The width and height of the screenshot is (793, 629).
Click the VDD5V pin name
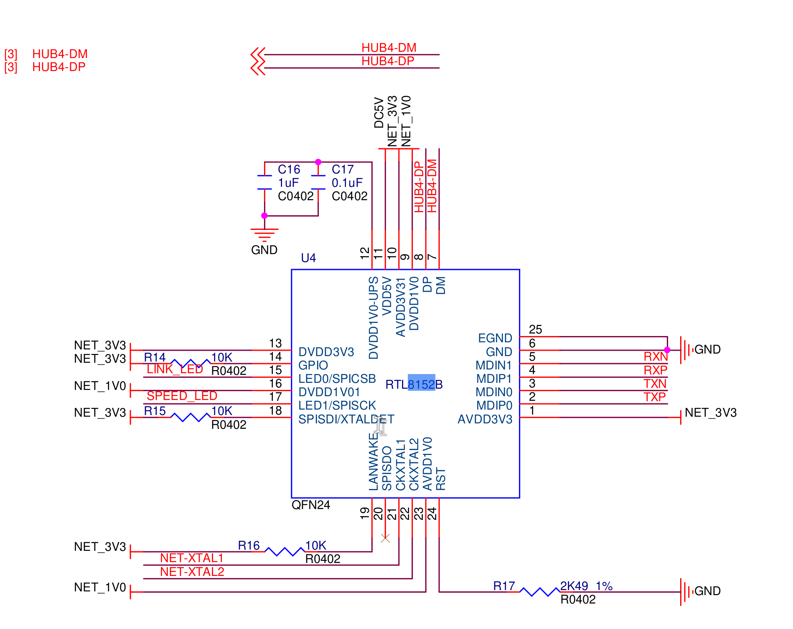click(387, 296)
